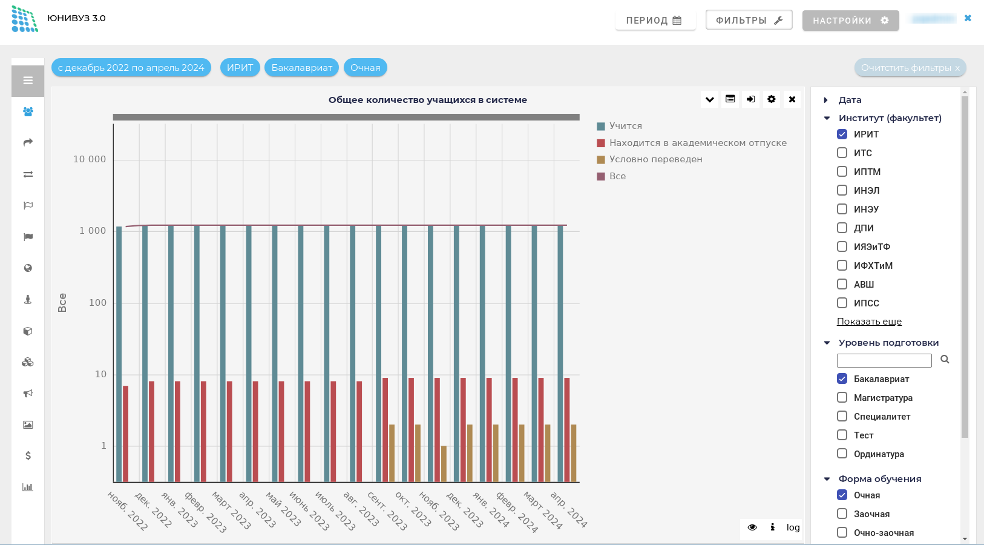This screenshot has width=984, height=545.
Task: Check the Очно-заочная checkbox
Action: coord(842,533)
